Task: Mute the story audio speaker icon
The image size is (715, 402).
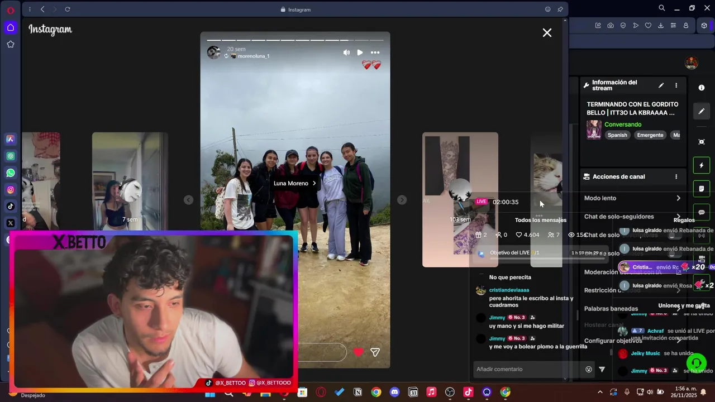Action: point(346,52)
